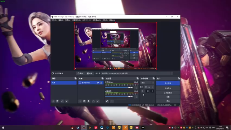The width and height of the screenshot is (231, 130).
Task: Adjust the Mic/Aux volume slider
Action: pyautogui.click(x=118, y=88)
